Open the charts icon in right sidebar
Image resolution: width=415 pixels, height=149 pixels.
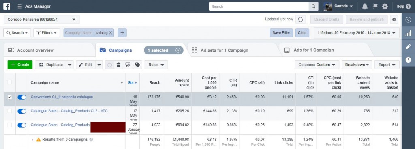(409, 33)
